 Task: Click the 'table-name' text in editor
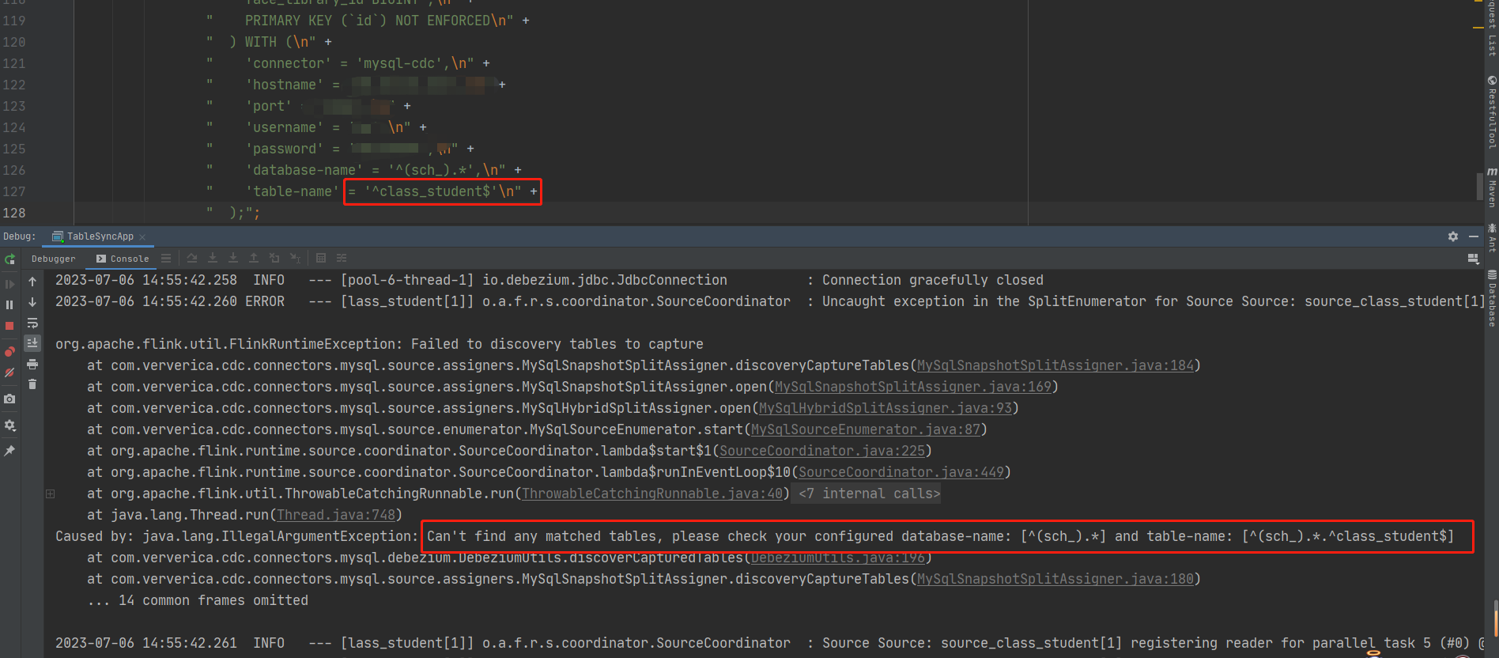(293, 191)
